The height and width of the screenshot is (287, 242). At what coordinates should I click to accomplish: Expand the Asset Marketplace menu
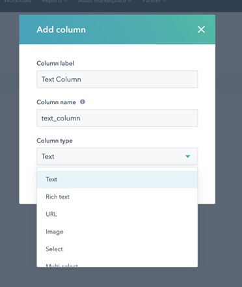coord(105,1)
